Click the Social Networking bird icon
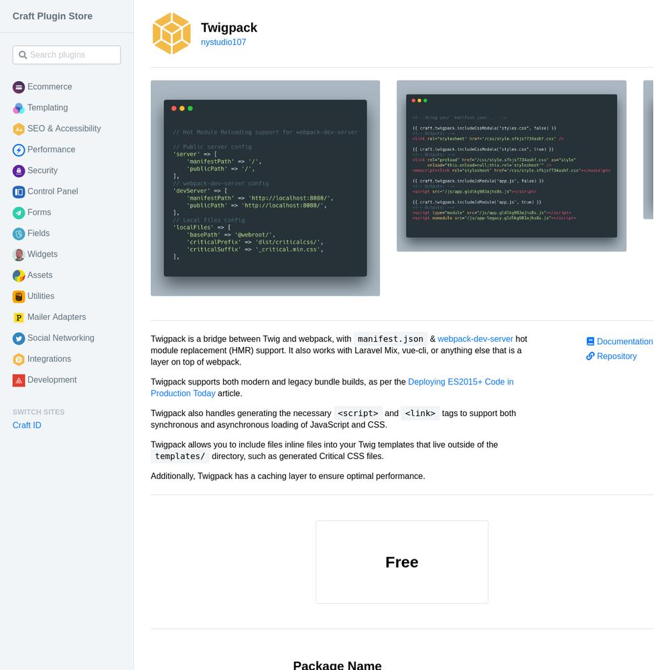The image size is (670, 670). pos(19,338)
